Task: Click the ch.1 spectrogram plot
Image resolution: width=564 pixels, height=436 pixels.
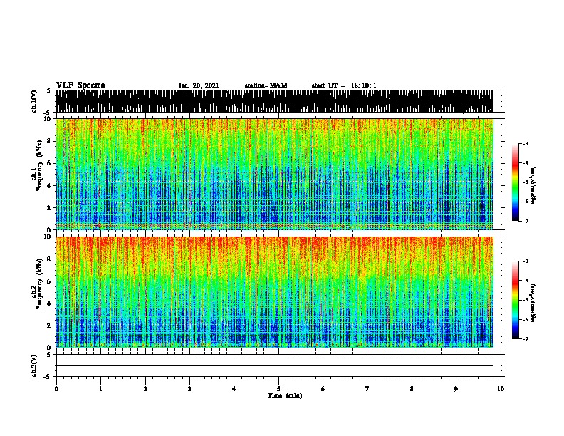Action: coord(275,174)
